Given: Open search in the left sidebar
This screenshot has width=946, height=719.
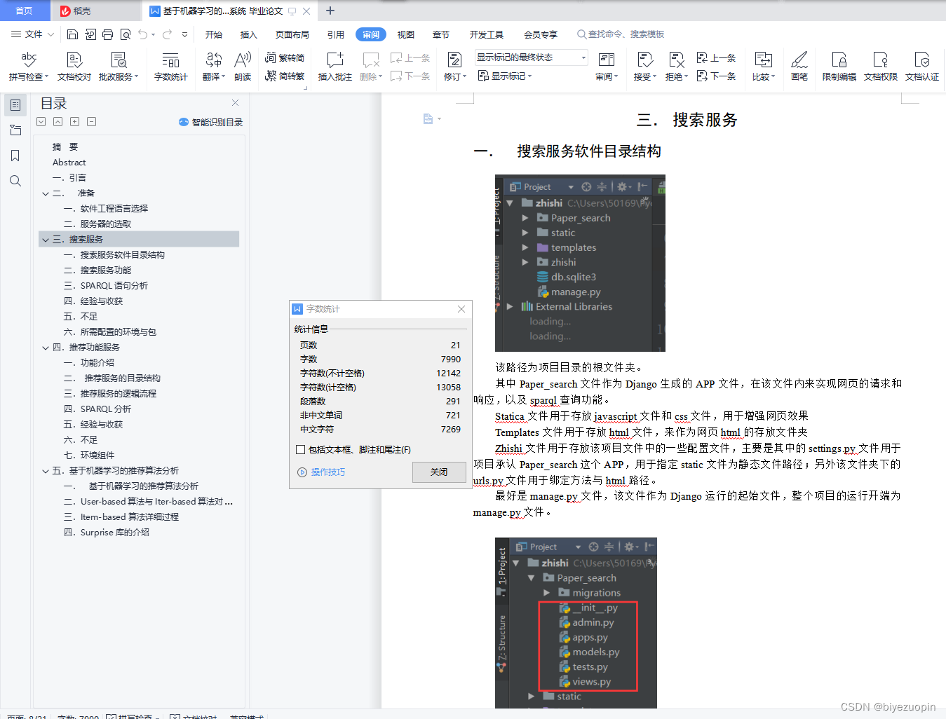Looking at the screenshot, I should (15, 181).
